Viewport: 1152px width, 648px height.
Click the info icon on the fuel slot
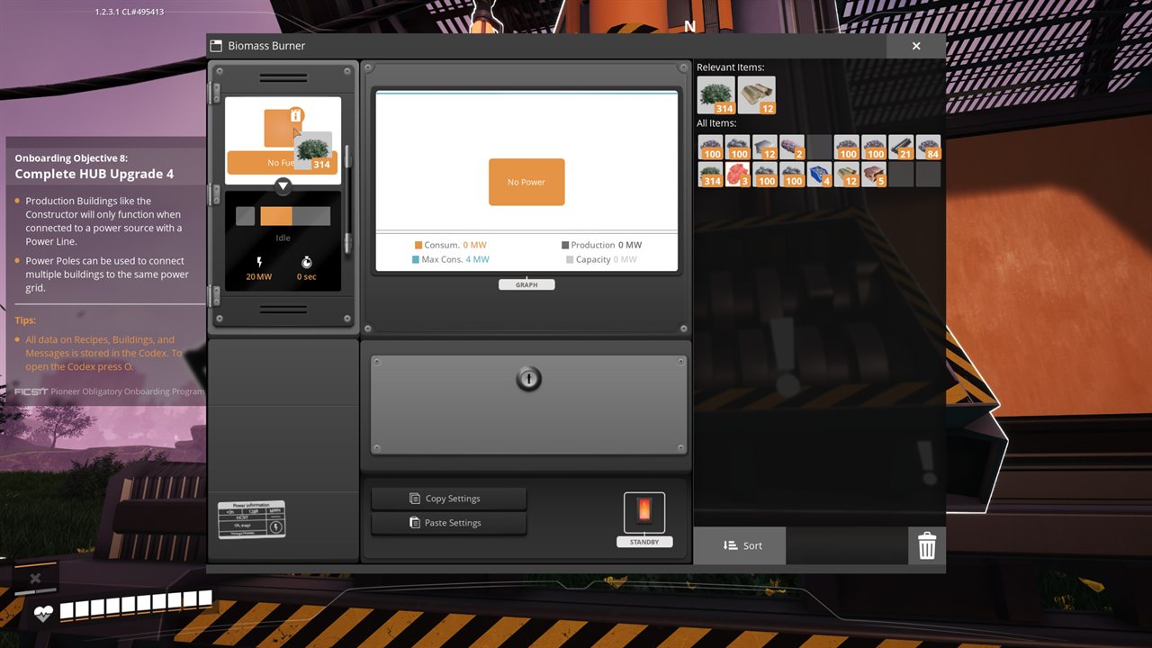coord(296,115)
